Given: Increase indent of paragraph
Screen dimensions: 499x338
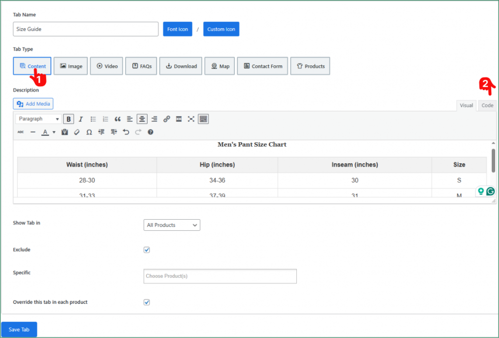Looking at the screenshot, I should point(114,132).
